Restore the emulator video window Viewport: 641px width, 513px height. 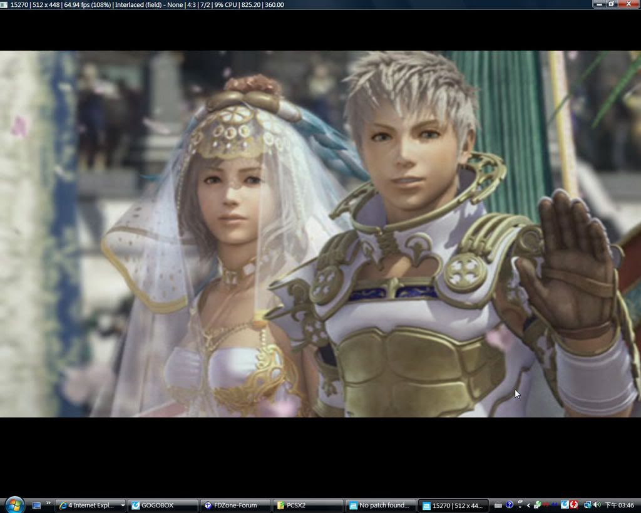click(x=611, y=4)
